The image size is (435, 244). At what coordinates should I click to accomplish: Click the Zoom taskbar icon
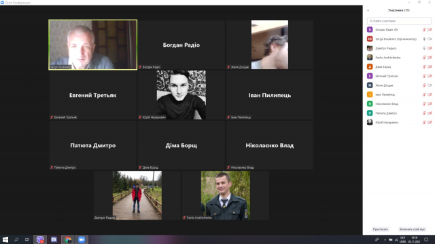[82, 239]
